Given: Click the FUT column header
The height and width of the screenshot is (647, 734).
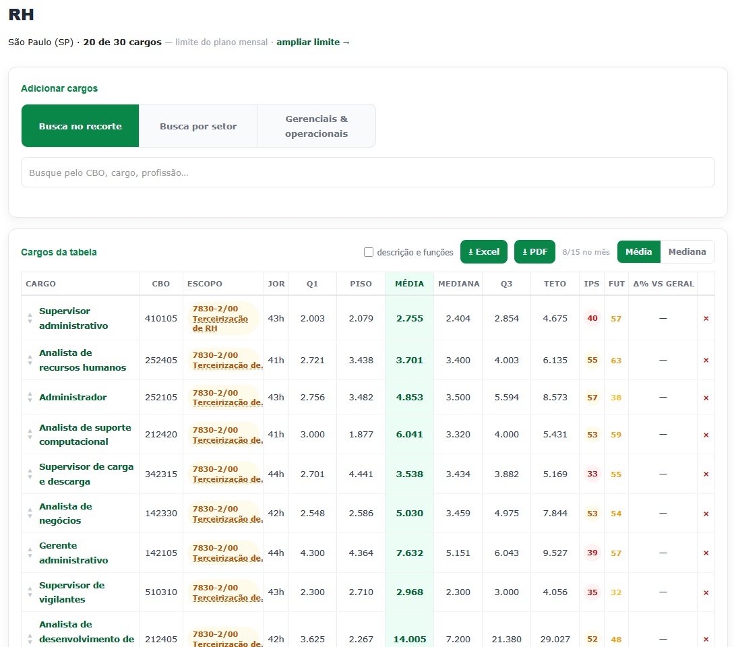Looking at the screenshot, I should click(617, 284).
